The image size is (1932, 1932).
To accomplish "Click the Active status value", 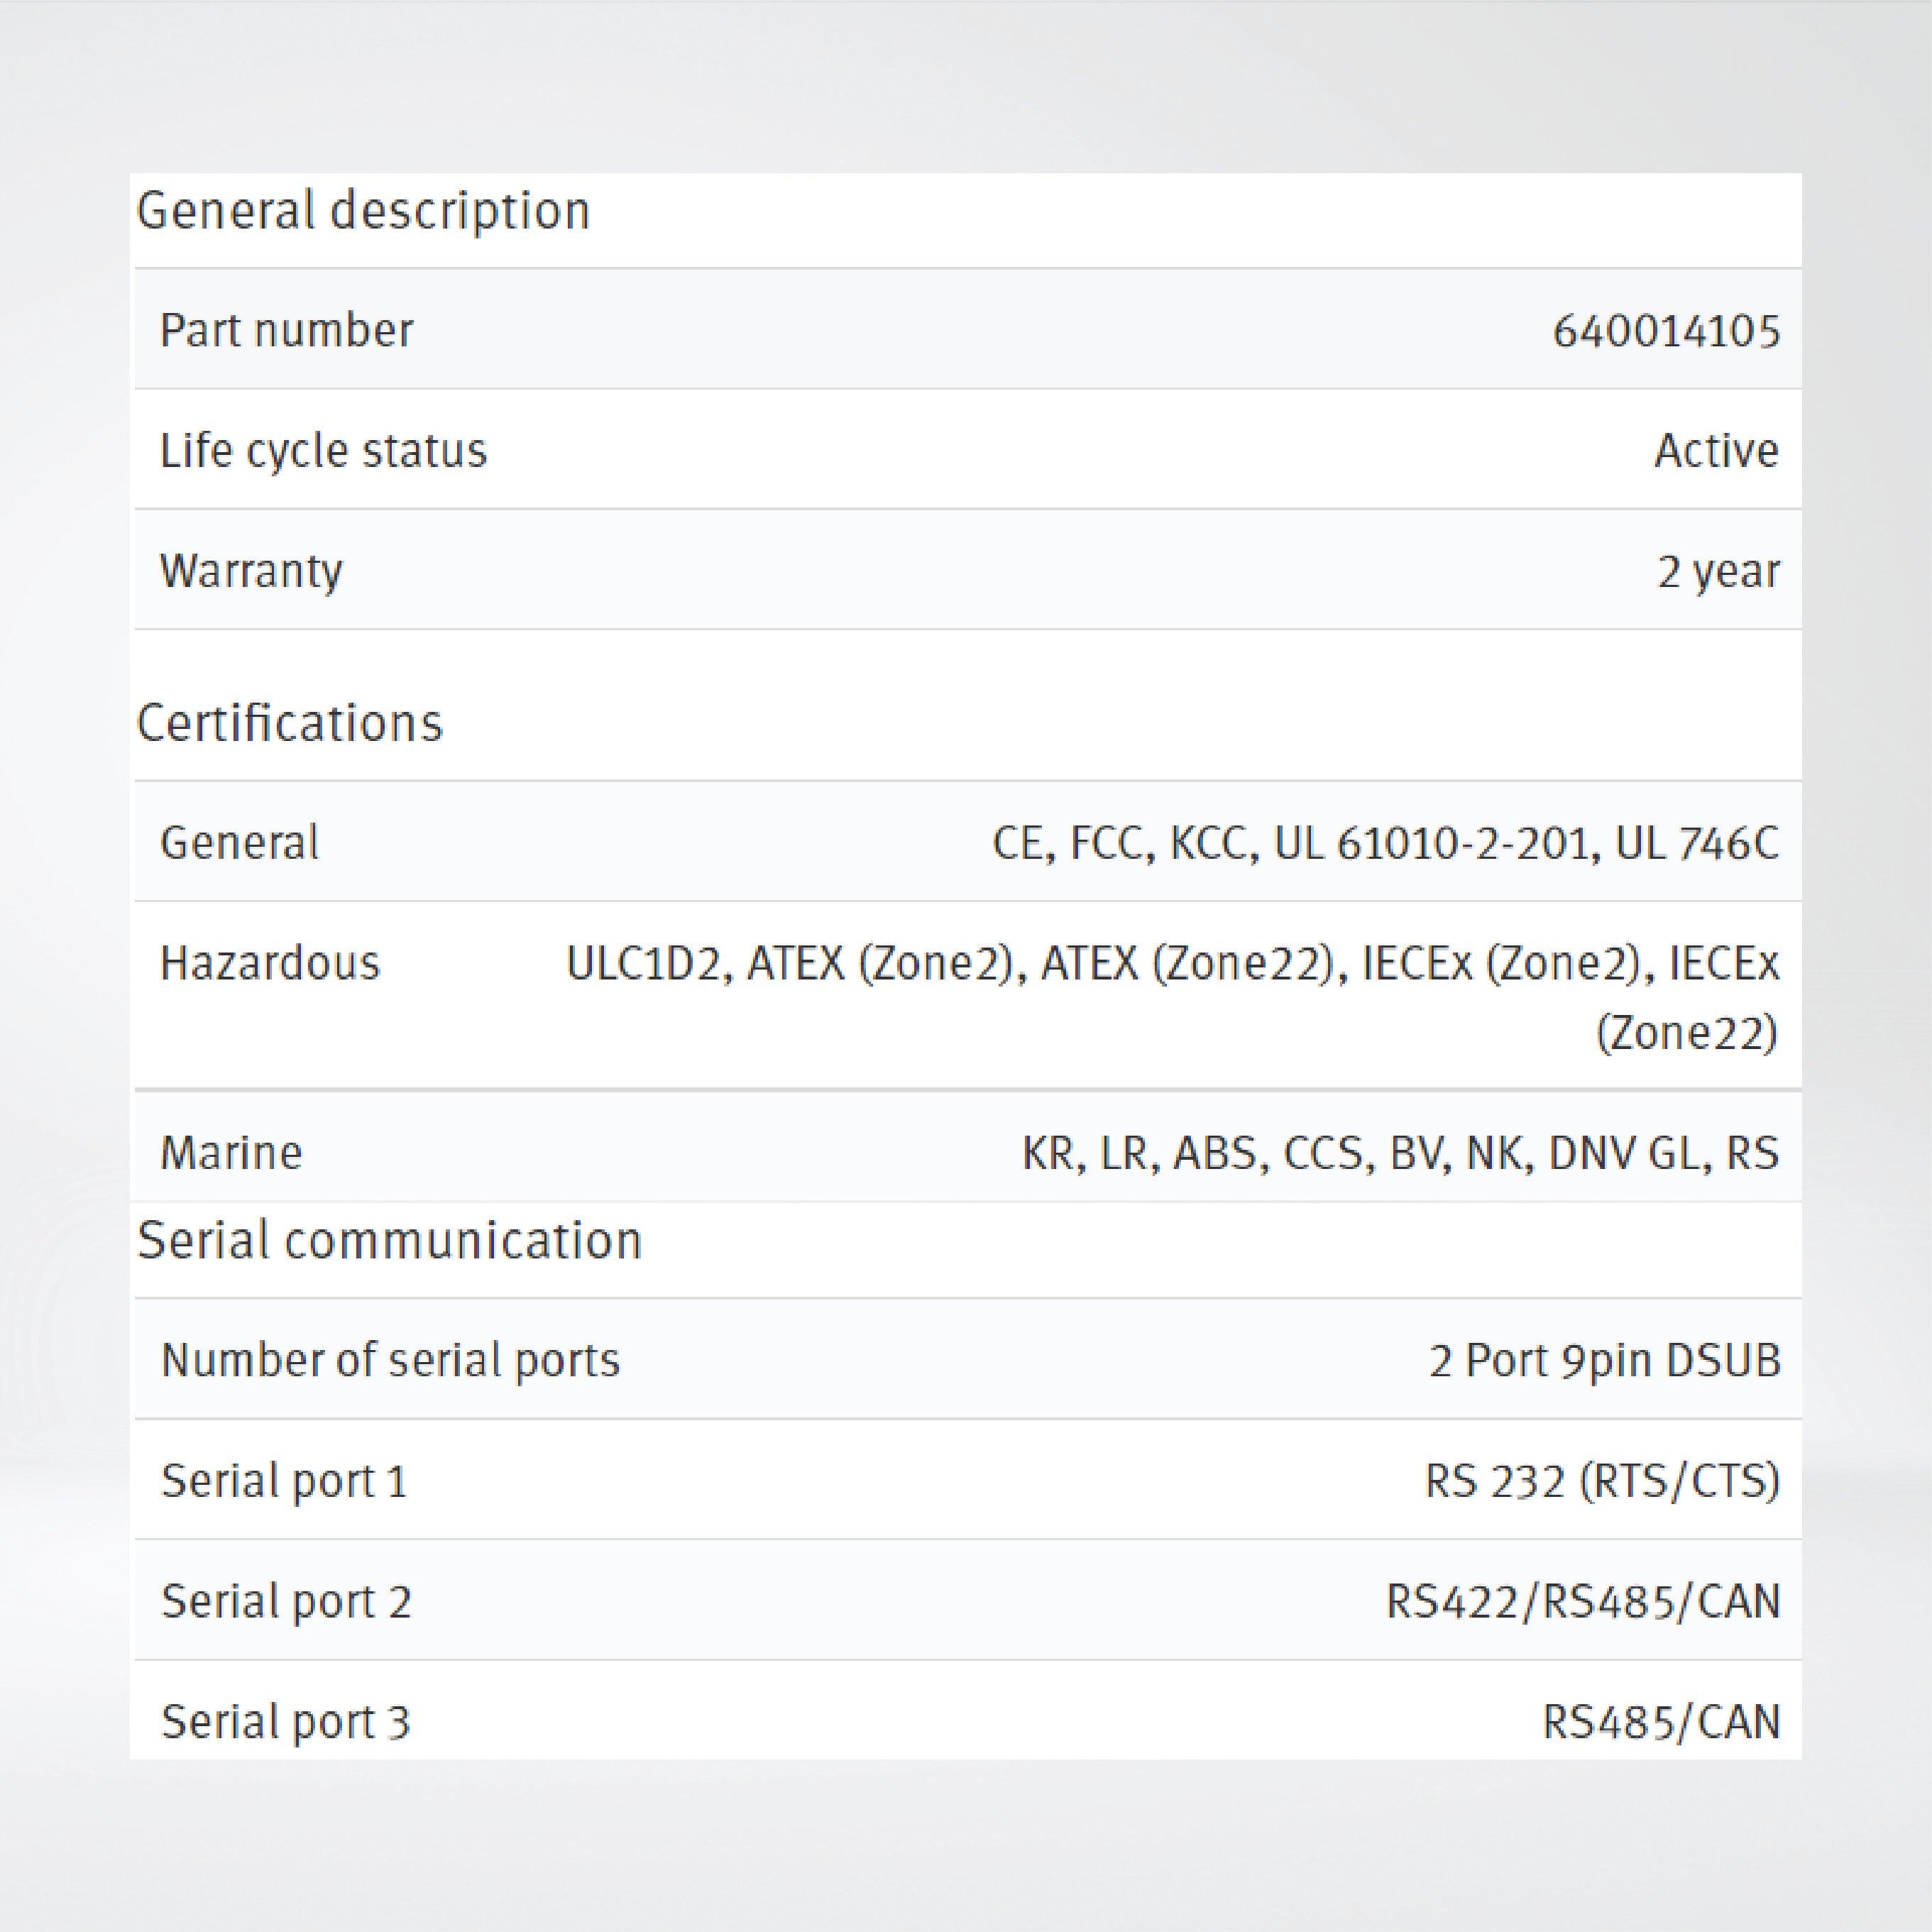I will 1715,451.
